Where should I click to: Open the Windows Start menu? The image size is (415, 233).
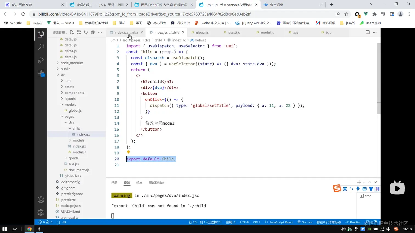(5, 229)
